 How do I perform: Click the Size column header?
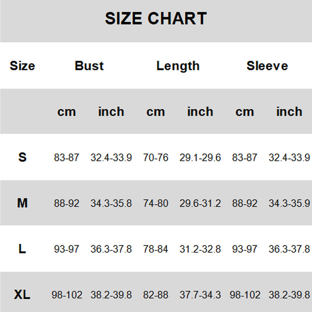22,66
